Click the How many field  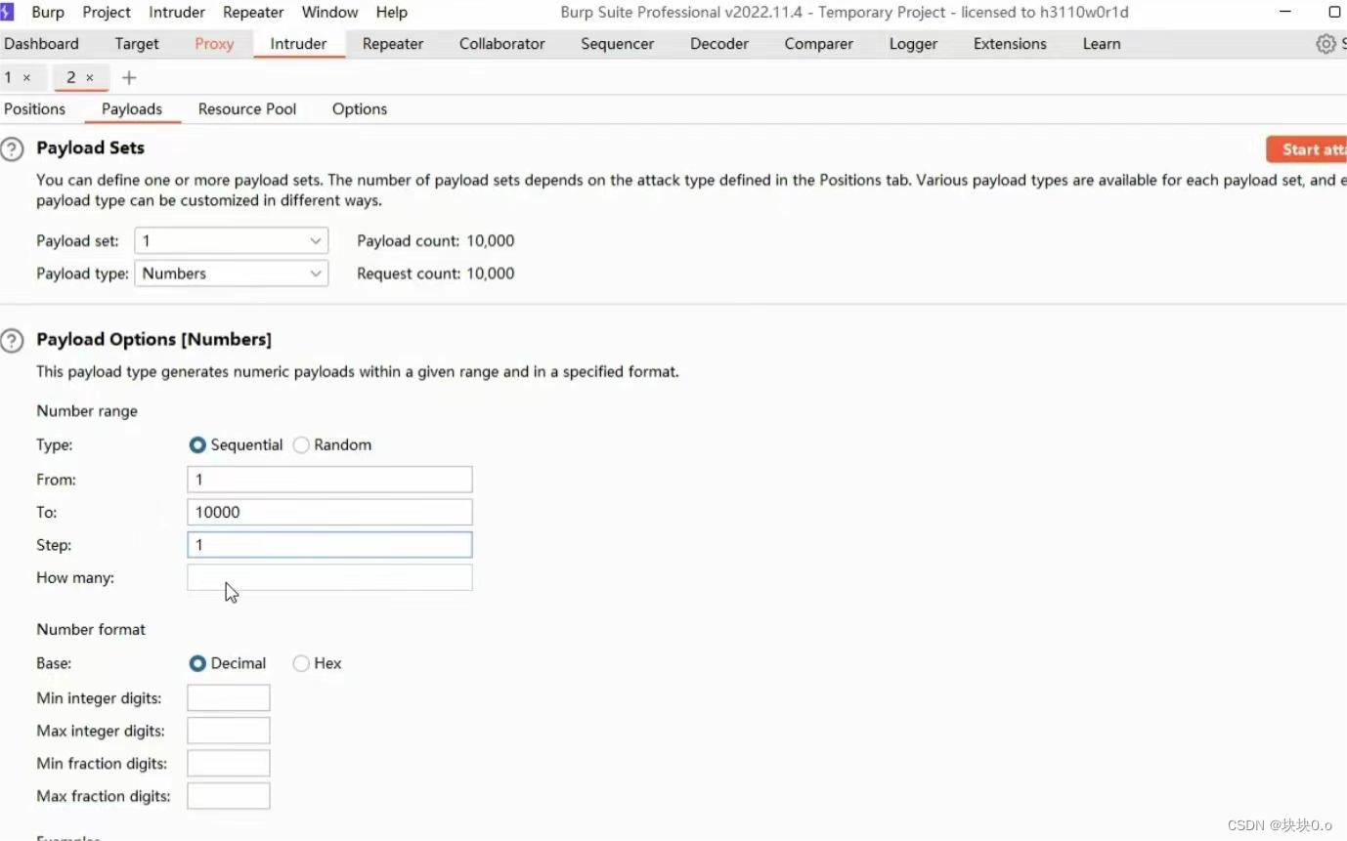tap(329, 577)
